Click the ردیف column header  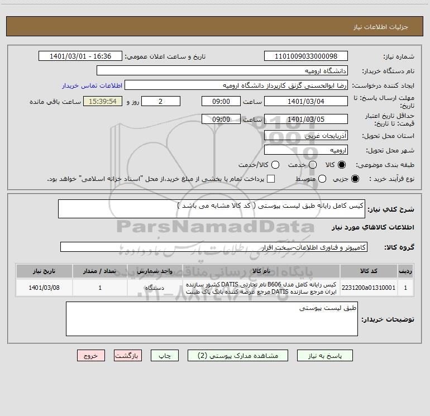[x=405, y=271]
